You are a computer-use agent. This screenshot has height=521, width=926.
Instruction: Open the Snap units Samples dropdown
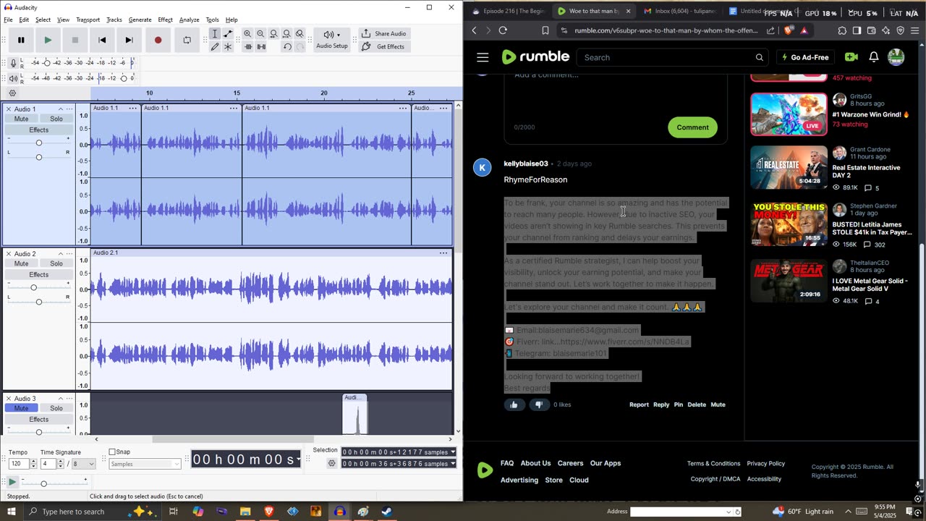[145, 464]
